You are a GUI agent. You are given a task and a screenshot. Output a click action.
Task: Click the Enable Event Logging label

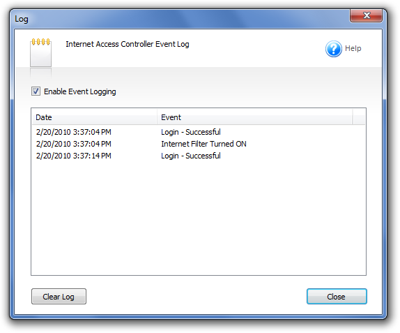pos(80,91)
